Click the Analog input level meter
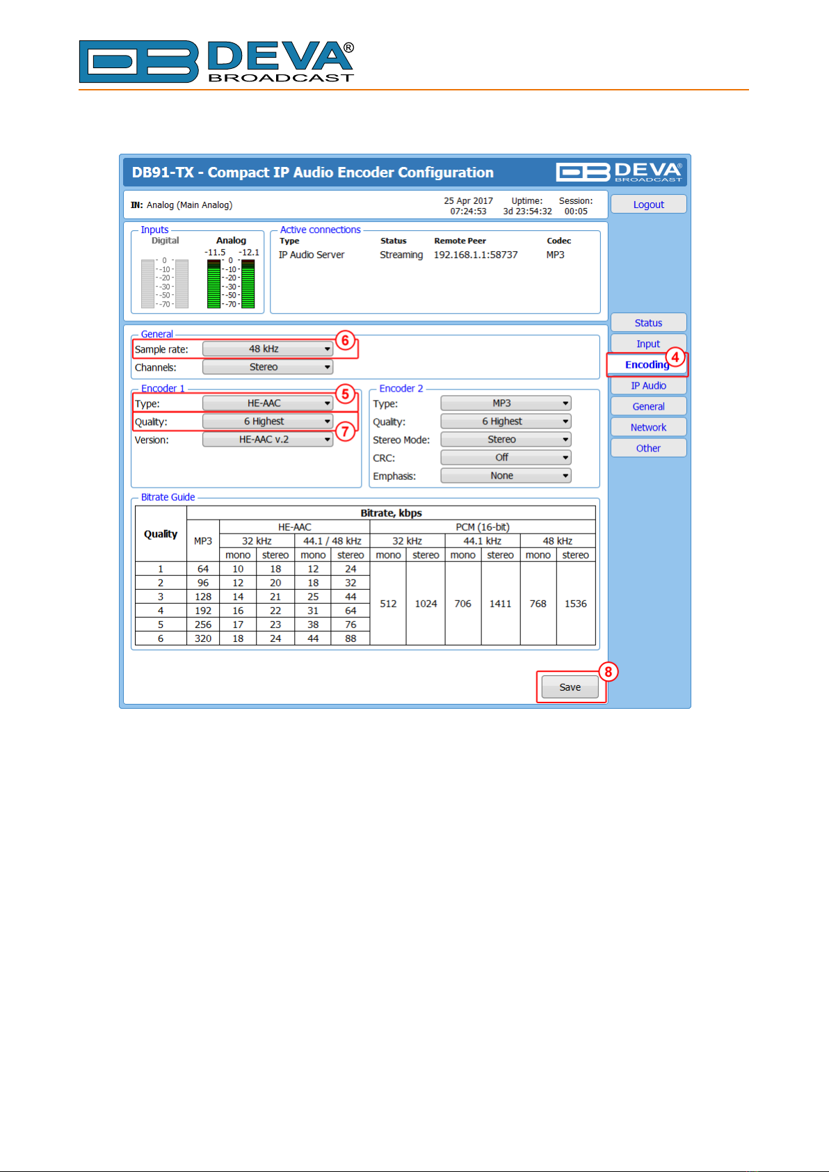The image size is (829, 1172). point(231,283)
